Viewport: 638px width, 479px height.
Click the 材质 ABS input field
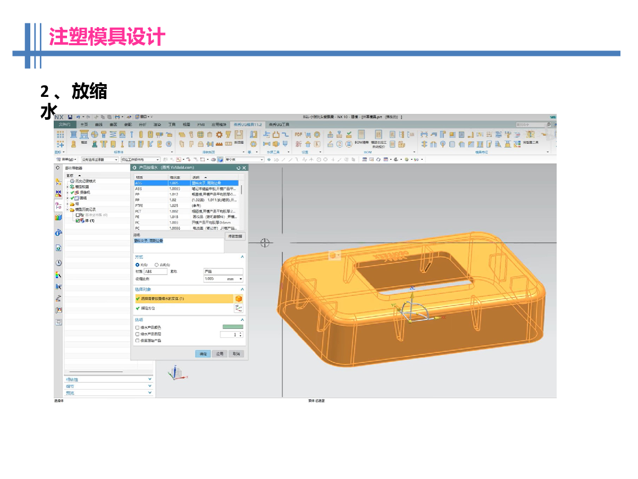click(156, 271)
